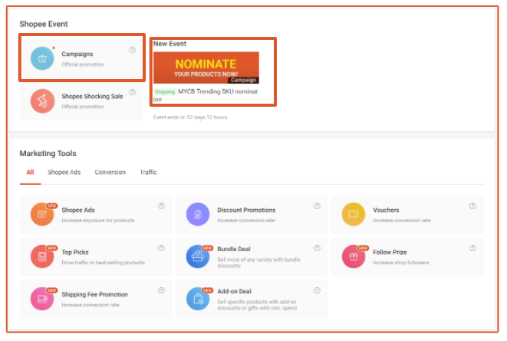The image size is (507, 341).
Task: Open the Shopee Shocking Sale title
Action: 92,96
